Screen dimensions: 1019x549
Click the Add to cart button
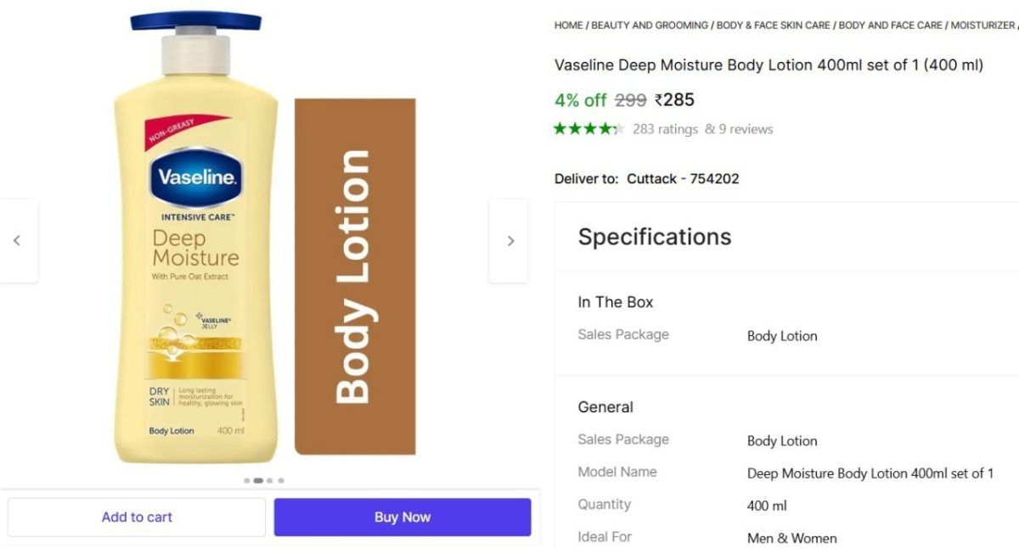pyautogui.click(x=137, y=516)
